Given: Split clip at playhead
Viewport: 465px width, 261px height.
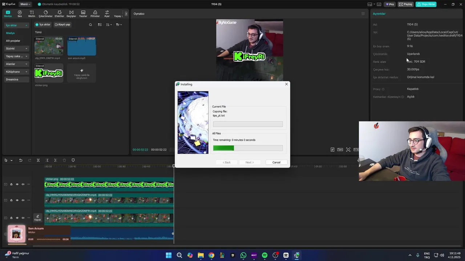Looking at the screenshot, I should [38, 160].
